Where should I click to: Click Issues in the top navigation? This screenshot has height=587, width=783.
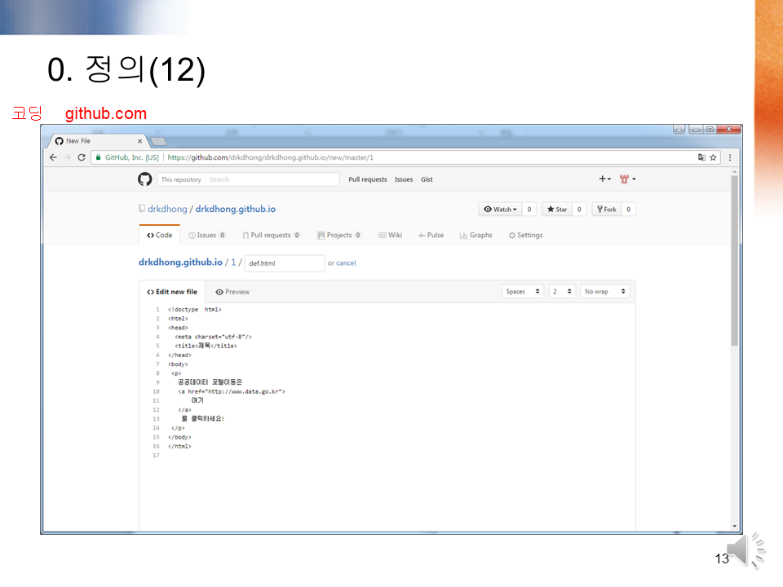(x=404, y=179)
